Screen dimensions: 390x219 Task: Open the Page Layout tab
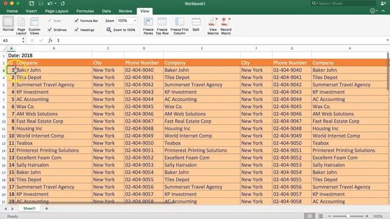pyautogui.click(x=57, y=11)
